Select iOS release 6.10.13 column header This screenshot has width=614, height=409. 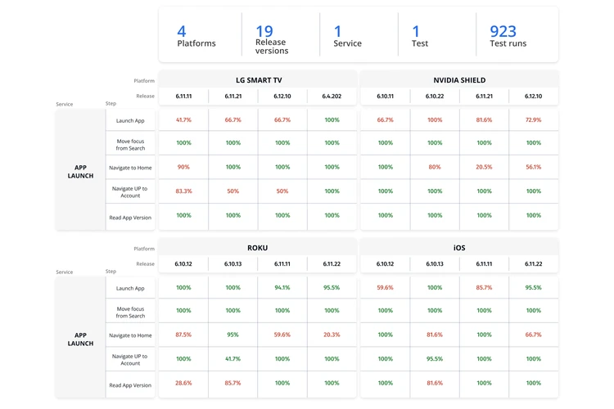[x=435, y=263]
